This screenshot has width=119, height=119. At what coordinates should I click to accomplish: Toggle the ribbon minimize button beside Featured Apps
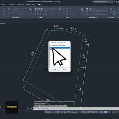(x=39, y=5)
